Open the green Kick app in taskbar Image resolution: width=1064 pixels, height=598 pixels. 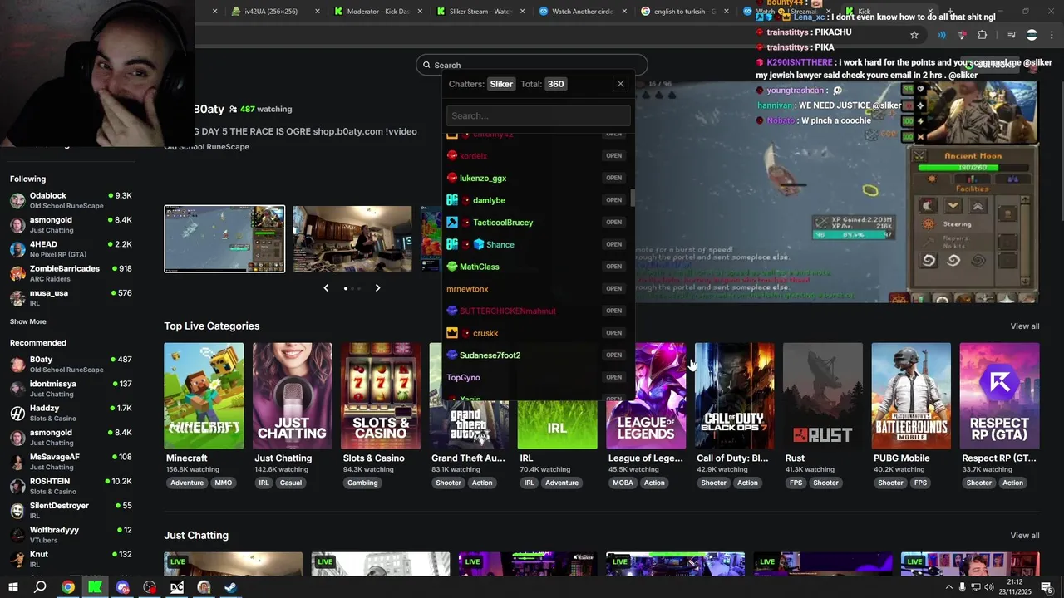[x=95, y=587]
